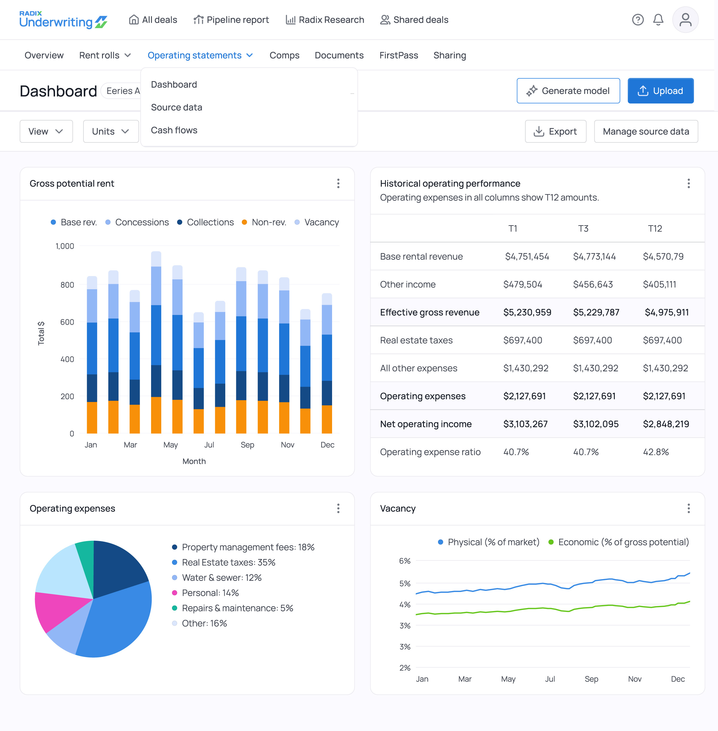
Task: Open Historical operating performance card options menu
Action: [x=689, y=184]
